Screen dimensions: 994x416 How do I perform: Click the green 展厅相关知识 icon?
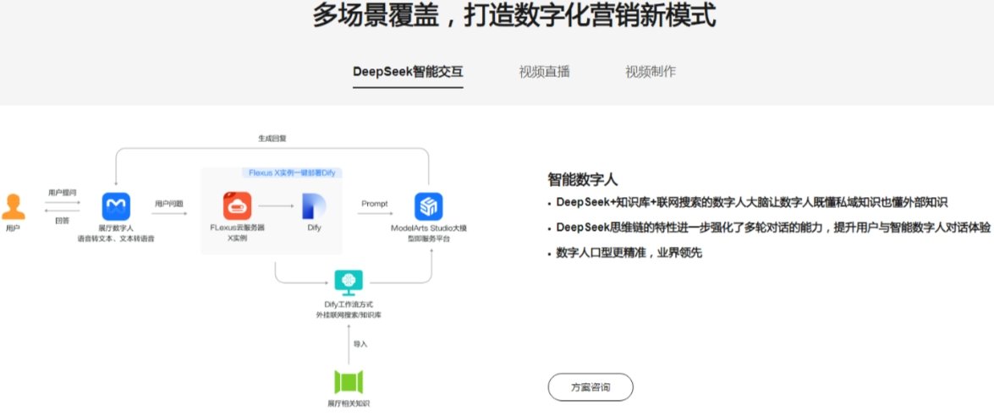[x=349, y=381]
